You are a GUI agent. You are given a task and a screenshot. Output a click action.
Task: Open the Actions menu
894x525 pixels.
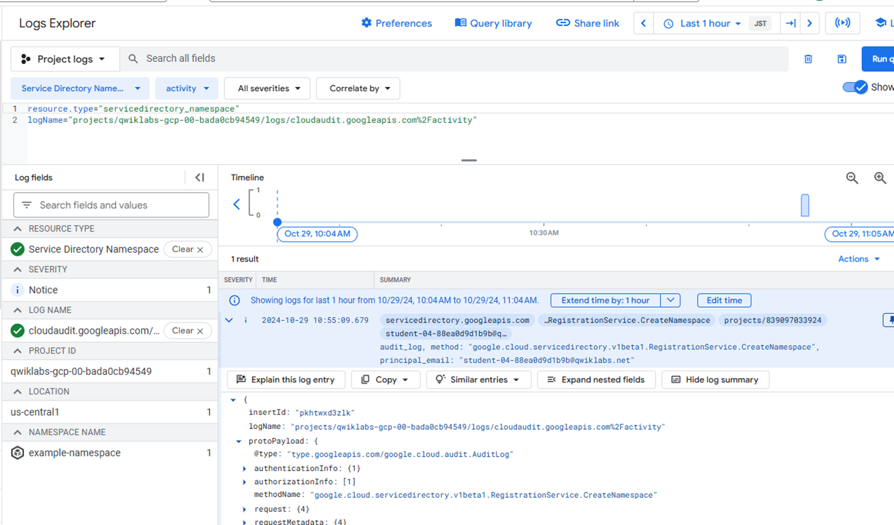tap(859, 259)
